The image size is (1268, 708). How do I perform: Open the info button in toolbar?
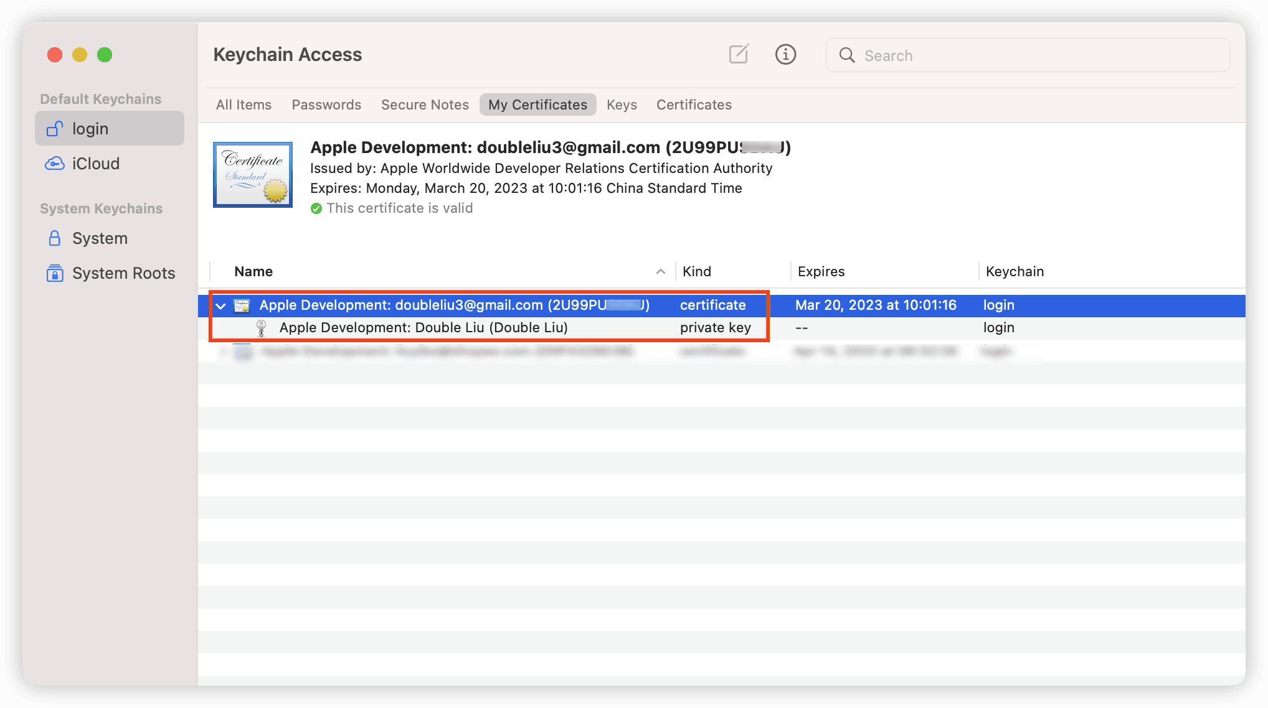click(785, 55)
